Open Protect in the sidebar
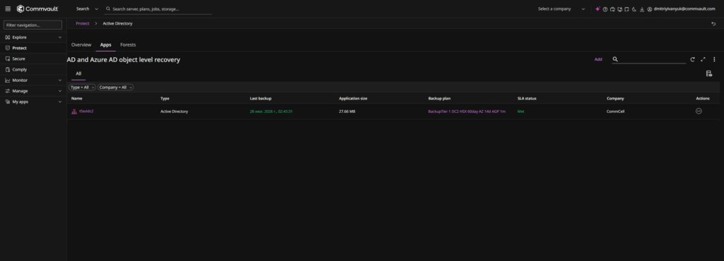The width and height of the screenshot is (724, 261). tap(19, 48)
